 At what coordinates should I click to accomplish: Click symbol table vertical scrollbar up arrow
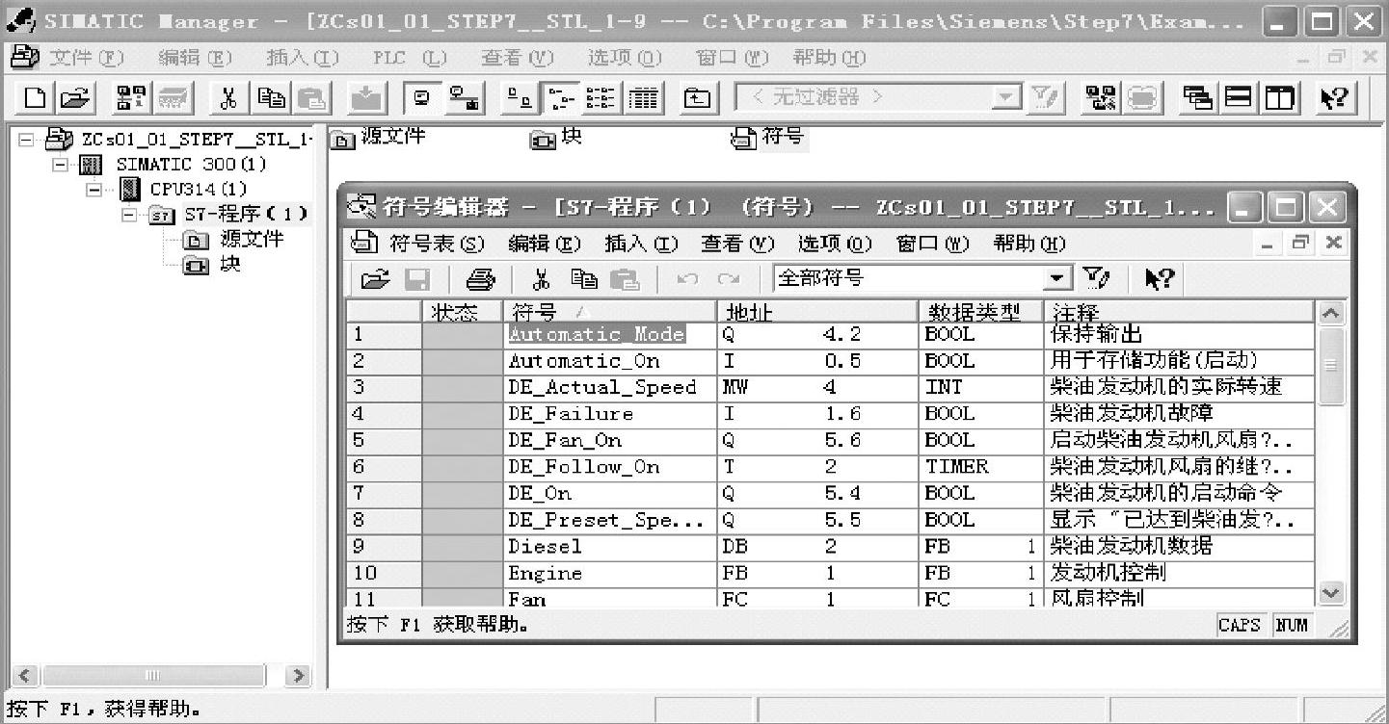tap(1330, 314)
